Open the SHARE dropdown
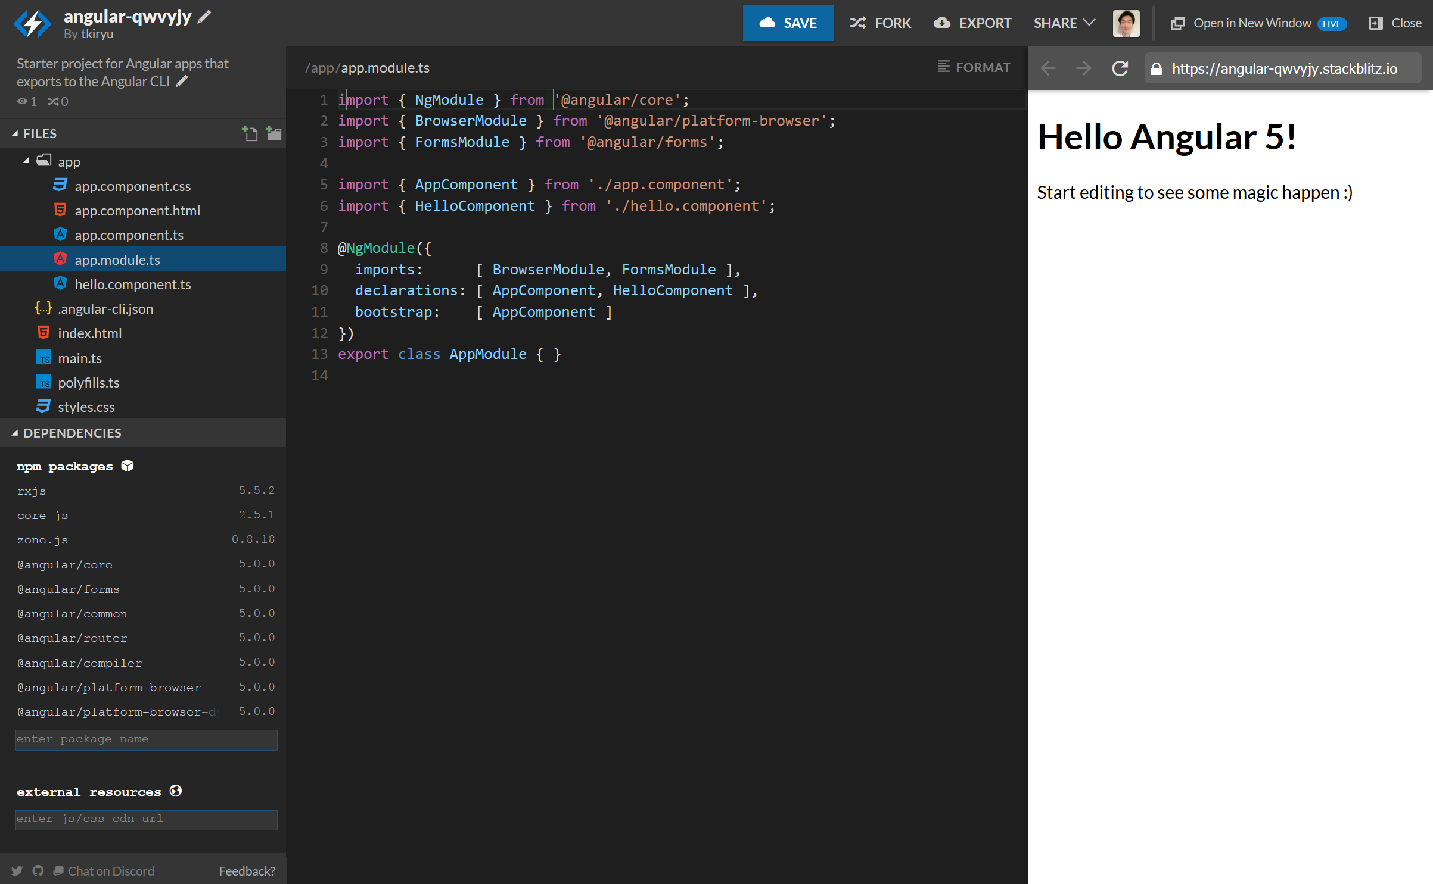Viewport: 1433px width, 884px height. click(1064, 23)
